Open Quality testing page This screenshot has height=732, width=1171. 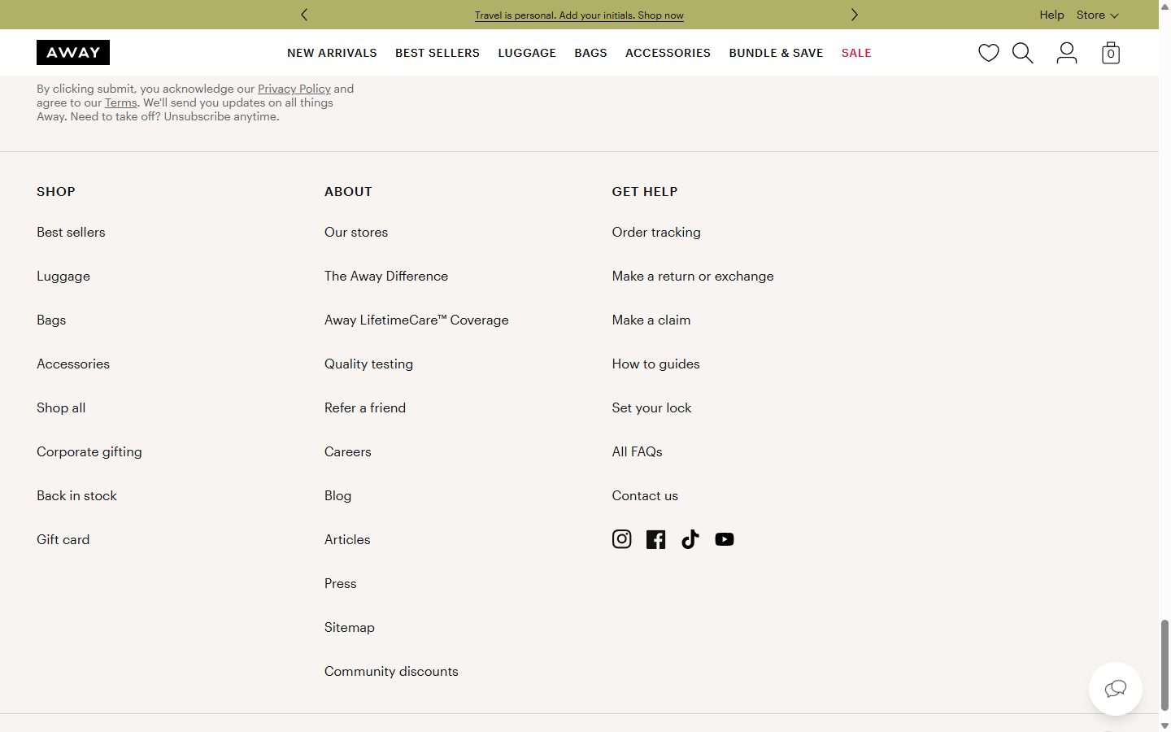point(368,364)
